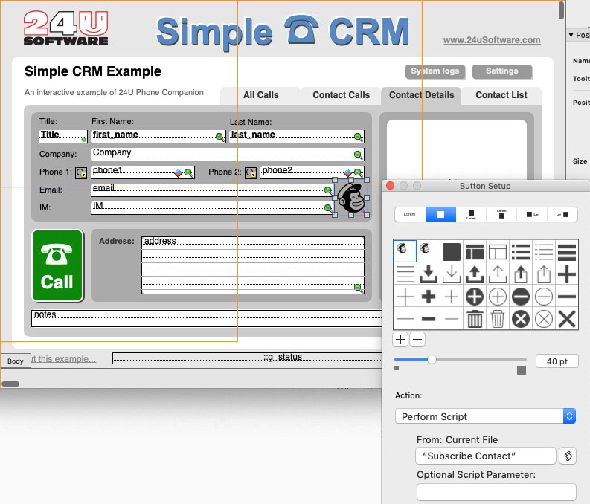Select the bold download tray icon
This screenshot has width=590, height=504.
[429, 274]
